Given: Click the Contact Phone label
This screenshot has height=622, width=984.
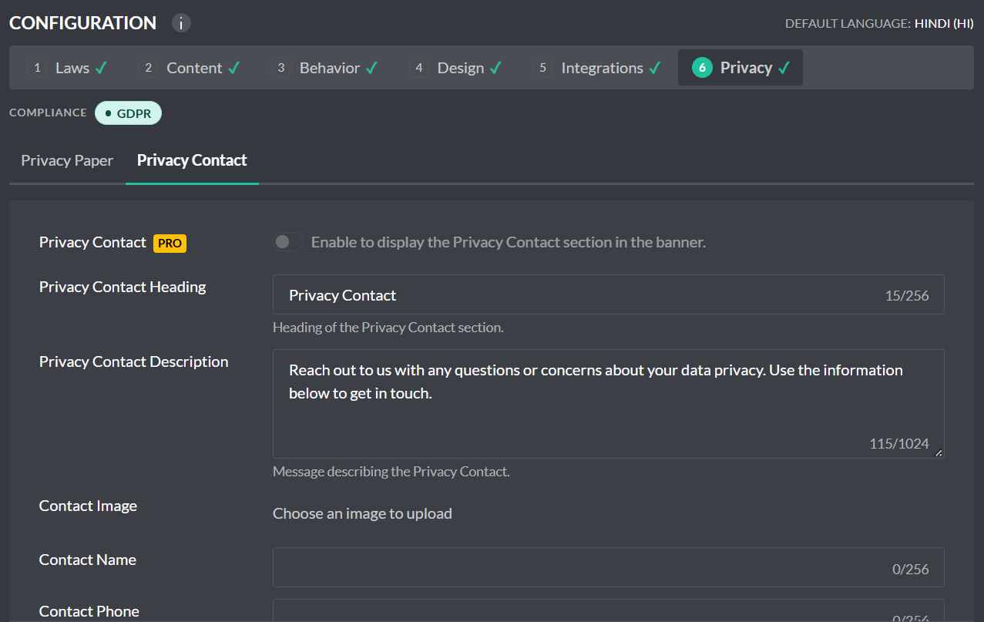Looking at the screenshot, I should coord(89,611).
